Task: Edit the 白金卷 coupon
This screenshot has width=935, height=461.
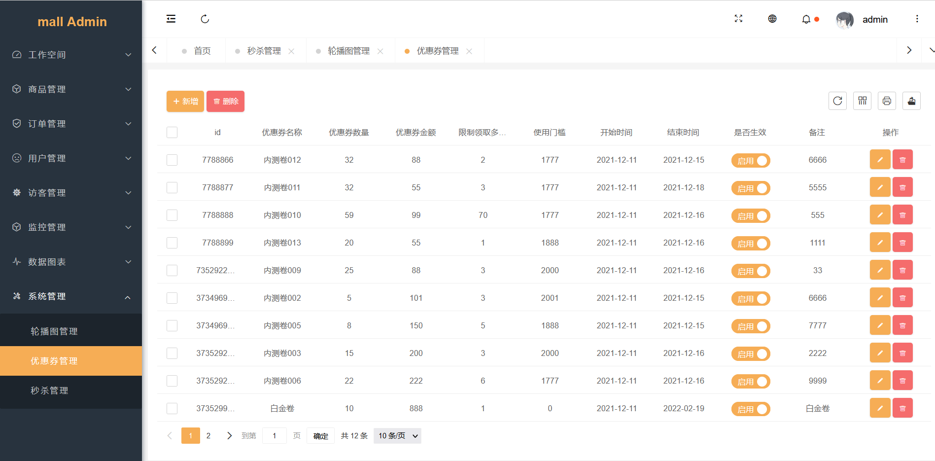Action: [x=880, y=408]
